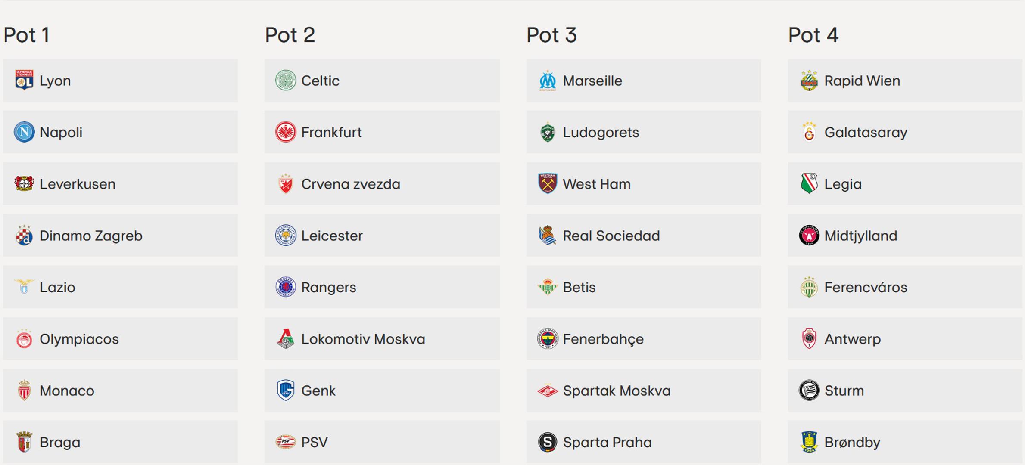Image resolution: width=1025 pixels, height=465 pixels.
Task: Open the Real Sociedad team link
Action: coord(611,236)
